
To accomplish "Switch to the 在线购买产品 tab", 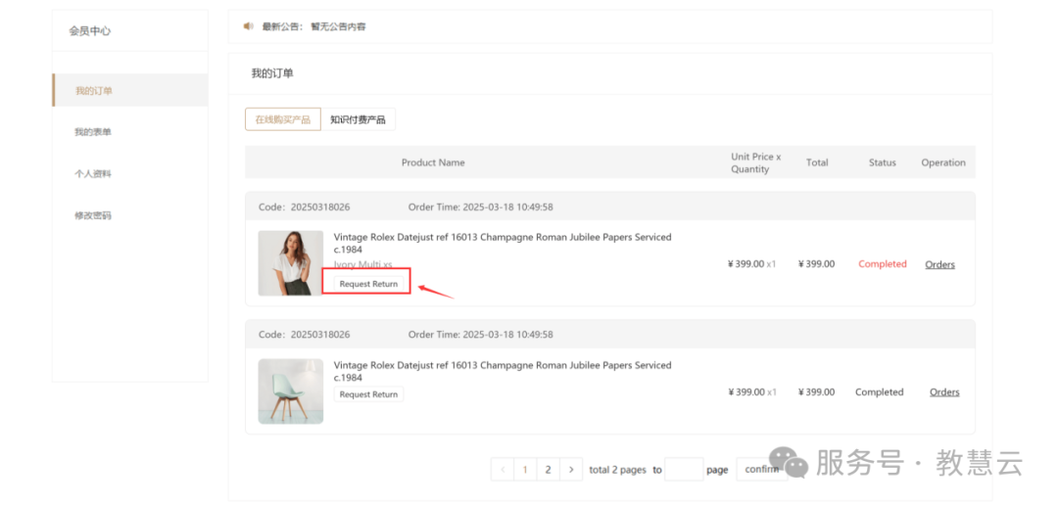I will click(x=282, y=119).
